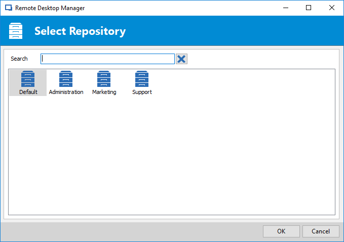This screenshot has height=242, width=344.
Task: Confirm selection with the OK button
Action: point(281,231)
